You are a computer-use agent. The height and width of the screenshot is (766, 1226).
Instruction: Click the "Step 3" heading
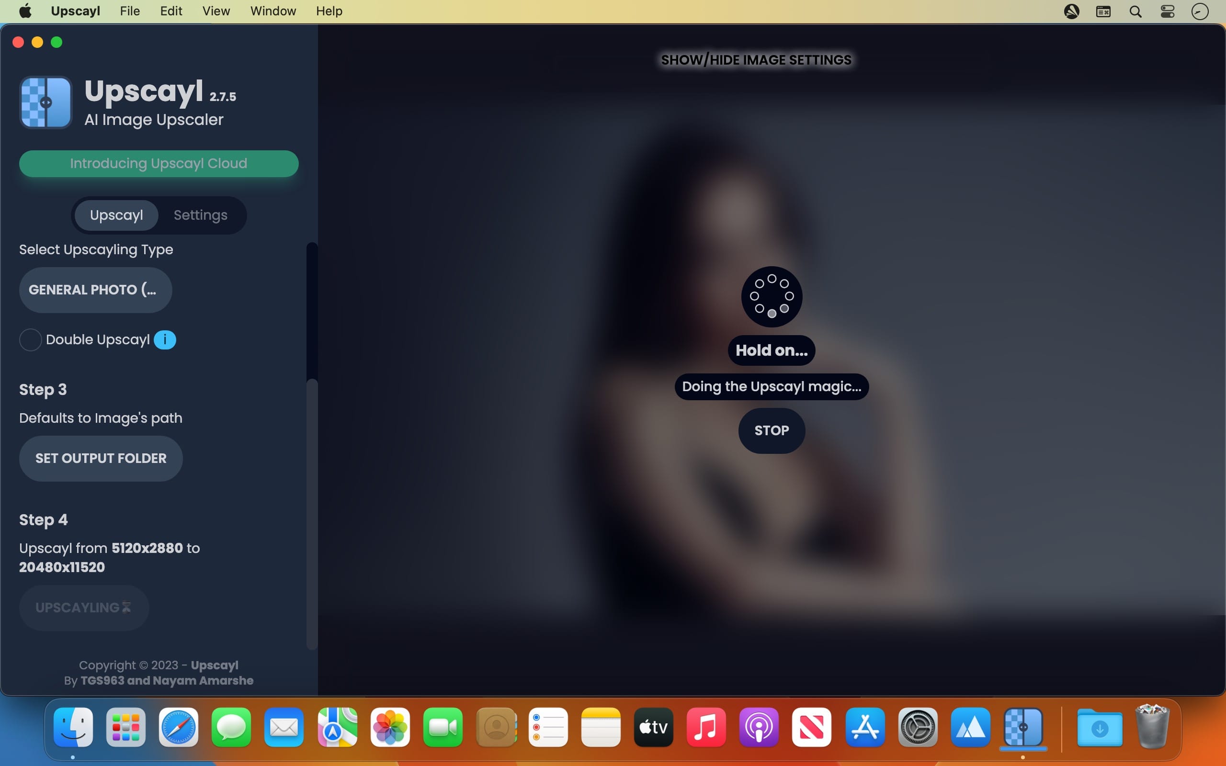click(43, 390)
